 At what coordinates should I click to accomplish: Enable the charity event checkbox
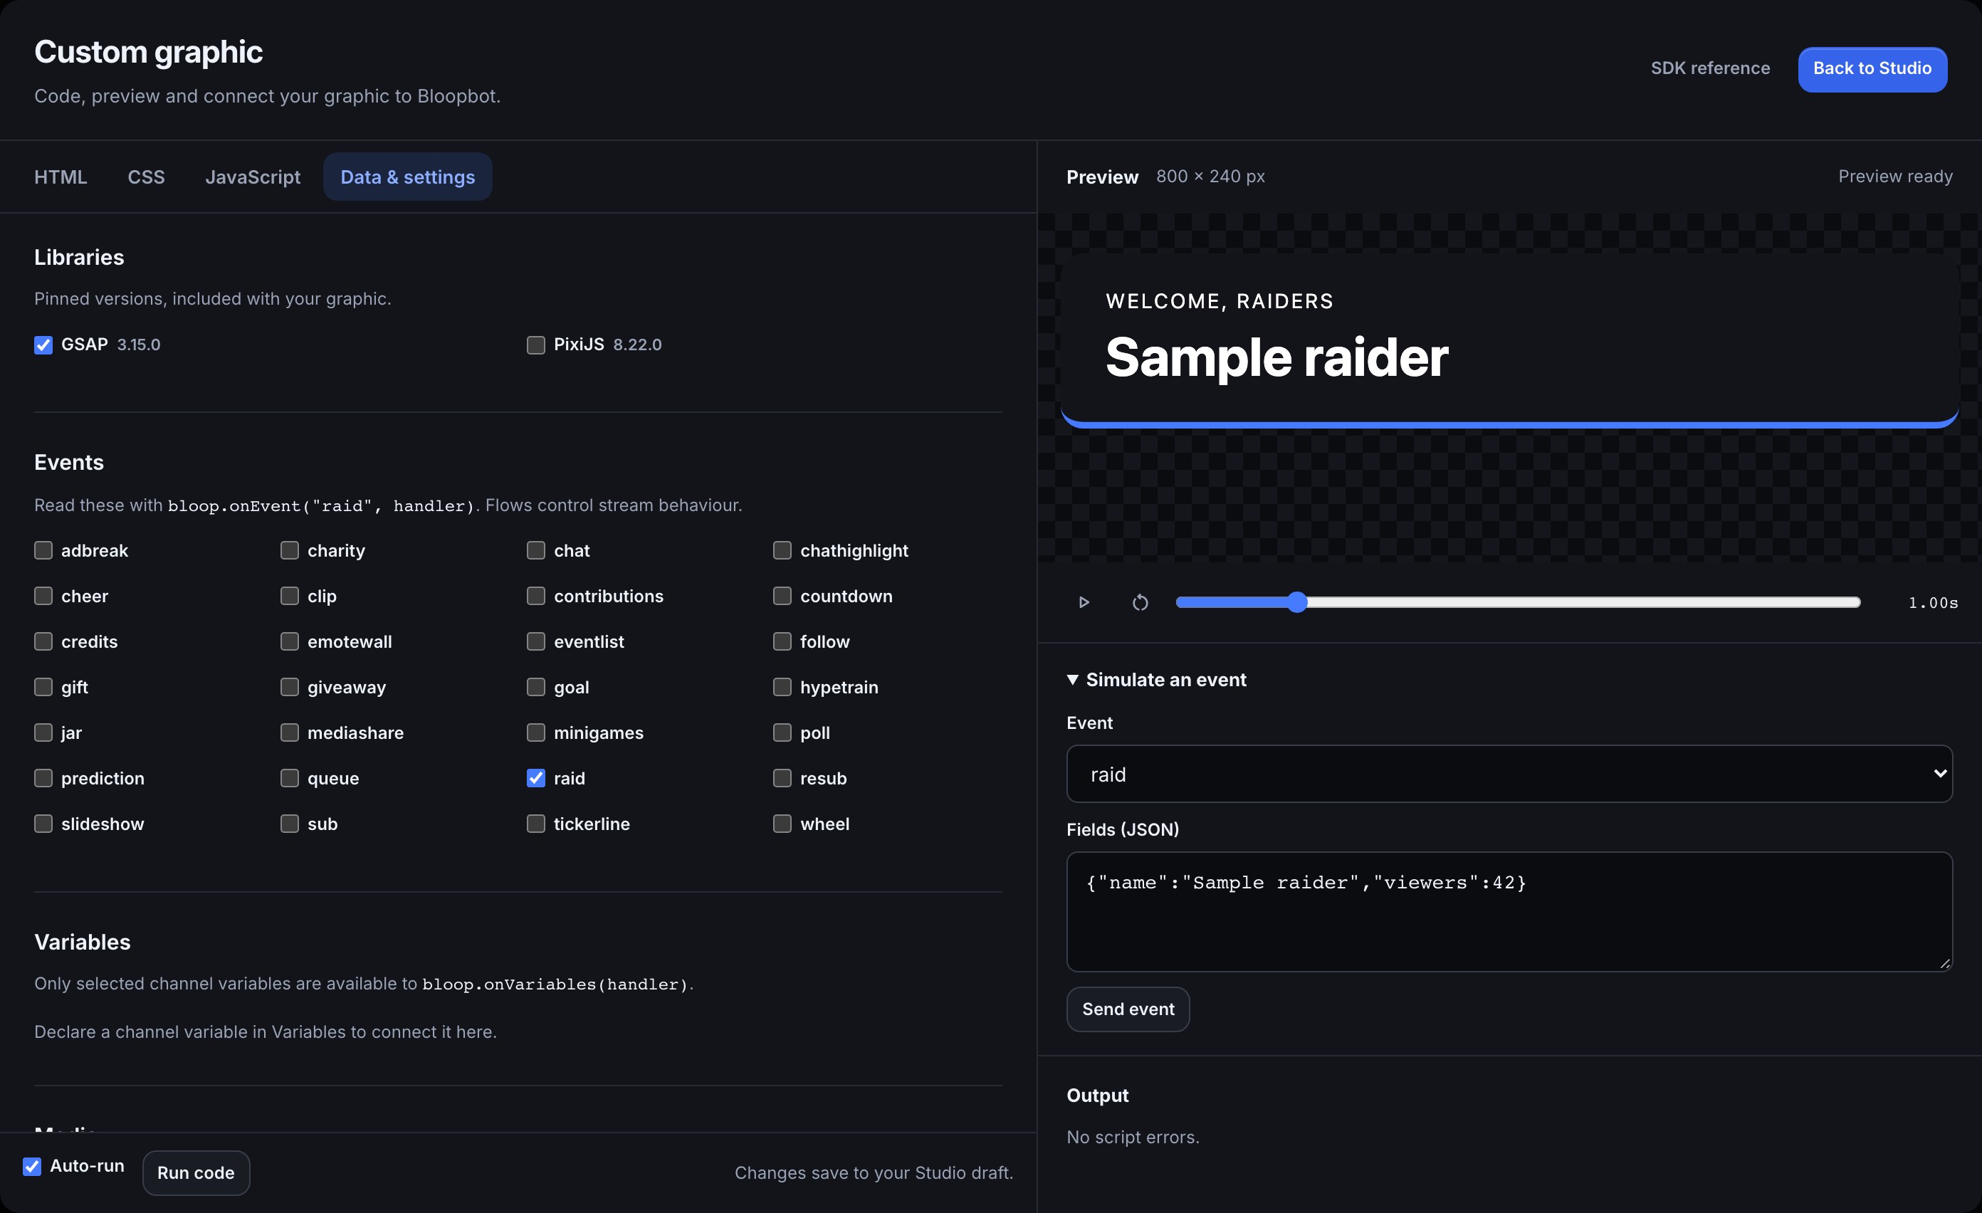tap(290, 550)
